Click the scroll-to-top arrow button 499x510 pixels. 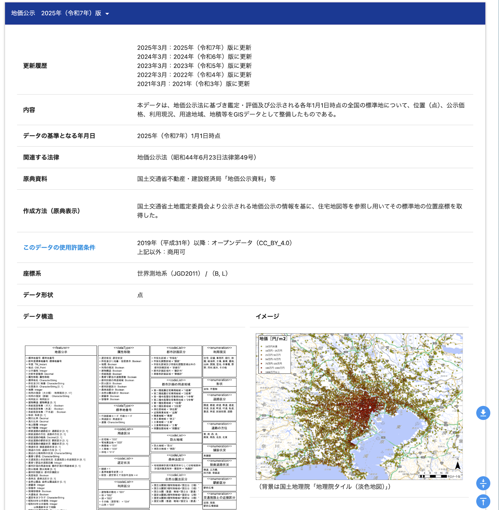pos(483,501)
